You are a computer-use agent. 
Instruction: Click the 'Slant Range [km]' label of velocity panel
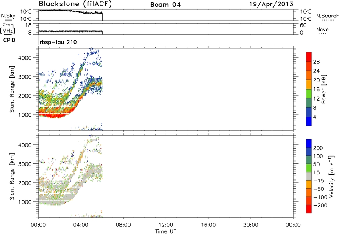(12, 177)
